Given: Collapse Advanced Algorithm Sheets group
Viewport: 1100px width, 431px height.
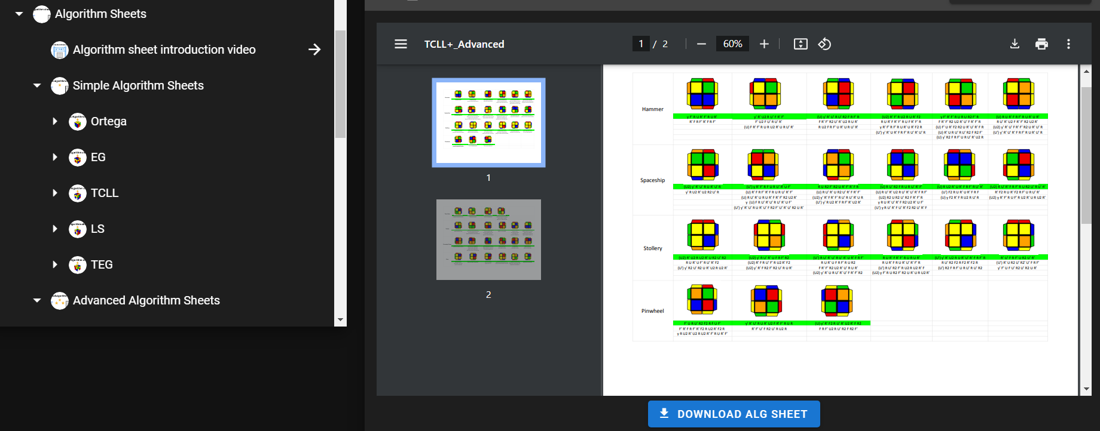Looking at the screenshot, I should pyautogui.click(x=37, y=300).
